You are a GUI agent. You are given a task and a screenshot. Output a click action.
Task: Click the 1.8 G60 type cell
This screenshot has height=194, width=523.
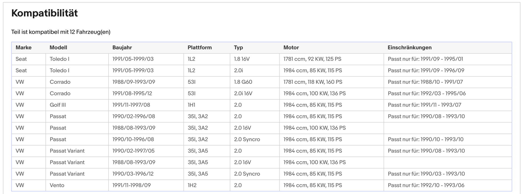coord(243,82)
